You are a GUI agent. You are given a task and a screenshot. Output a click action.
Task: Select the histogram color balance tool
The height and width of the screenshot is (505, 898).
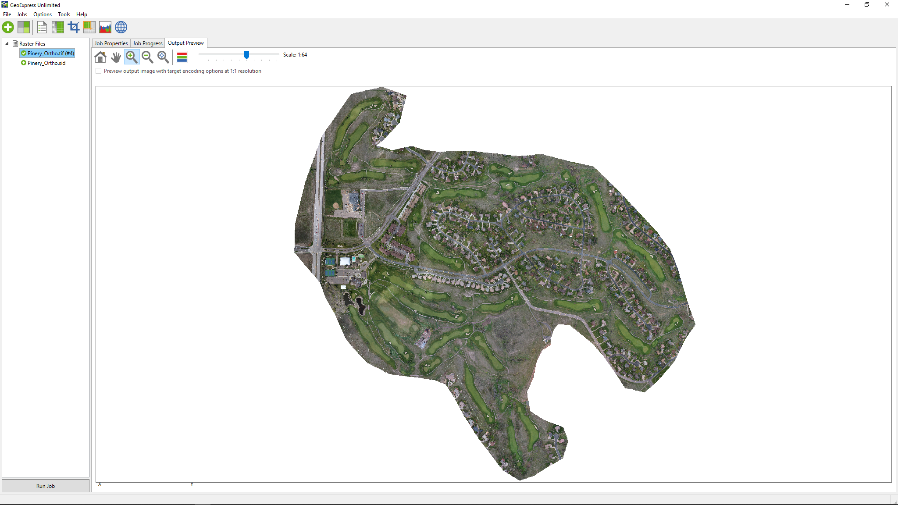(105, 27)
